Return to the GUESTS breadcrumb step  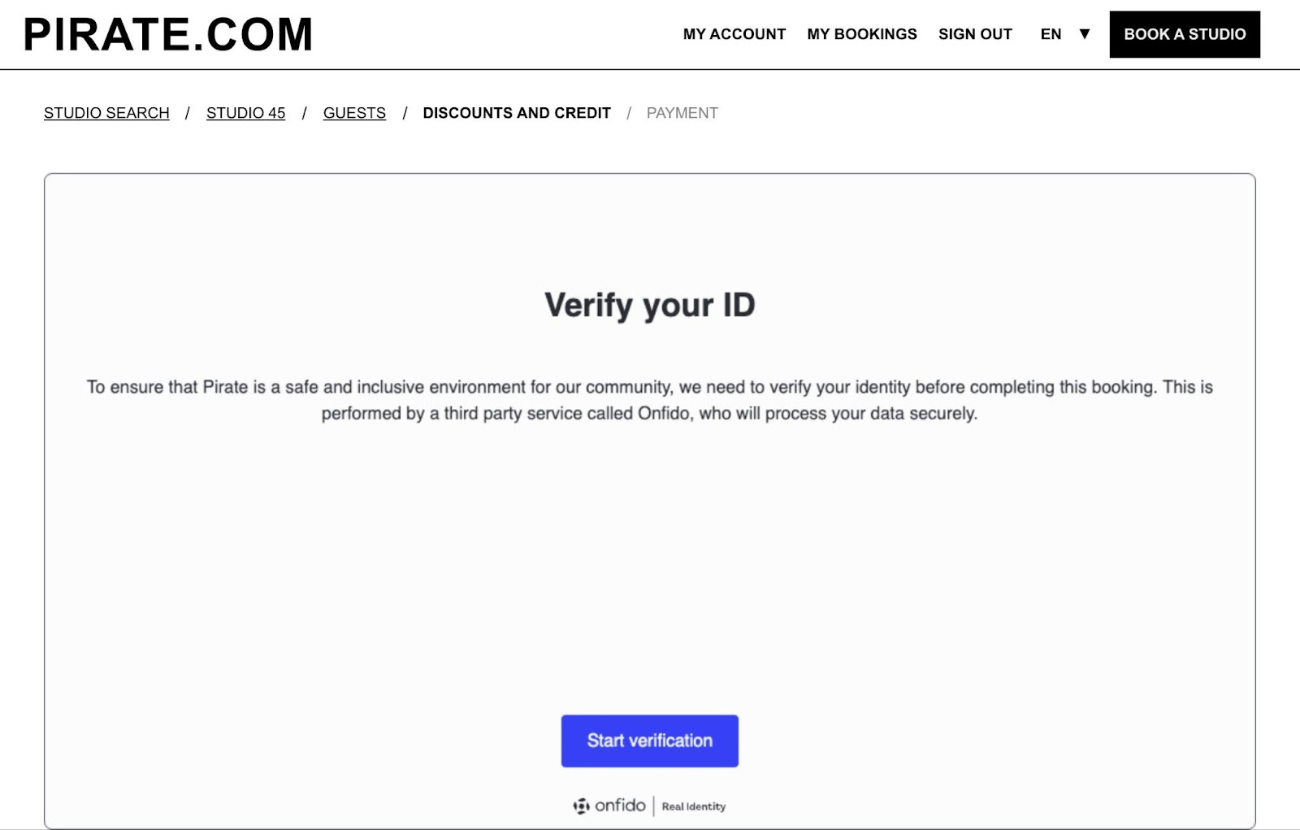(x=354, y=113)
